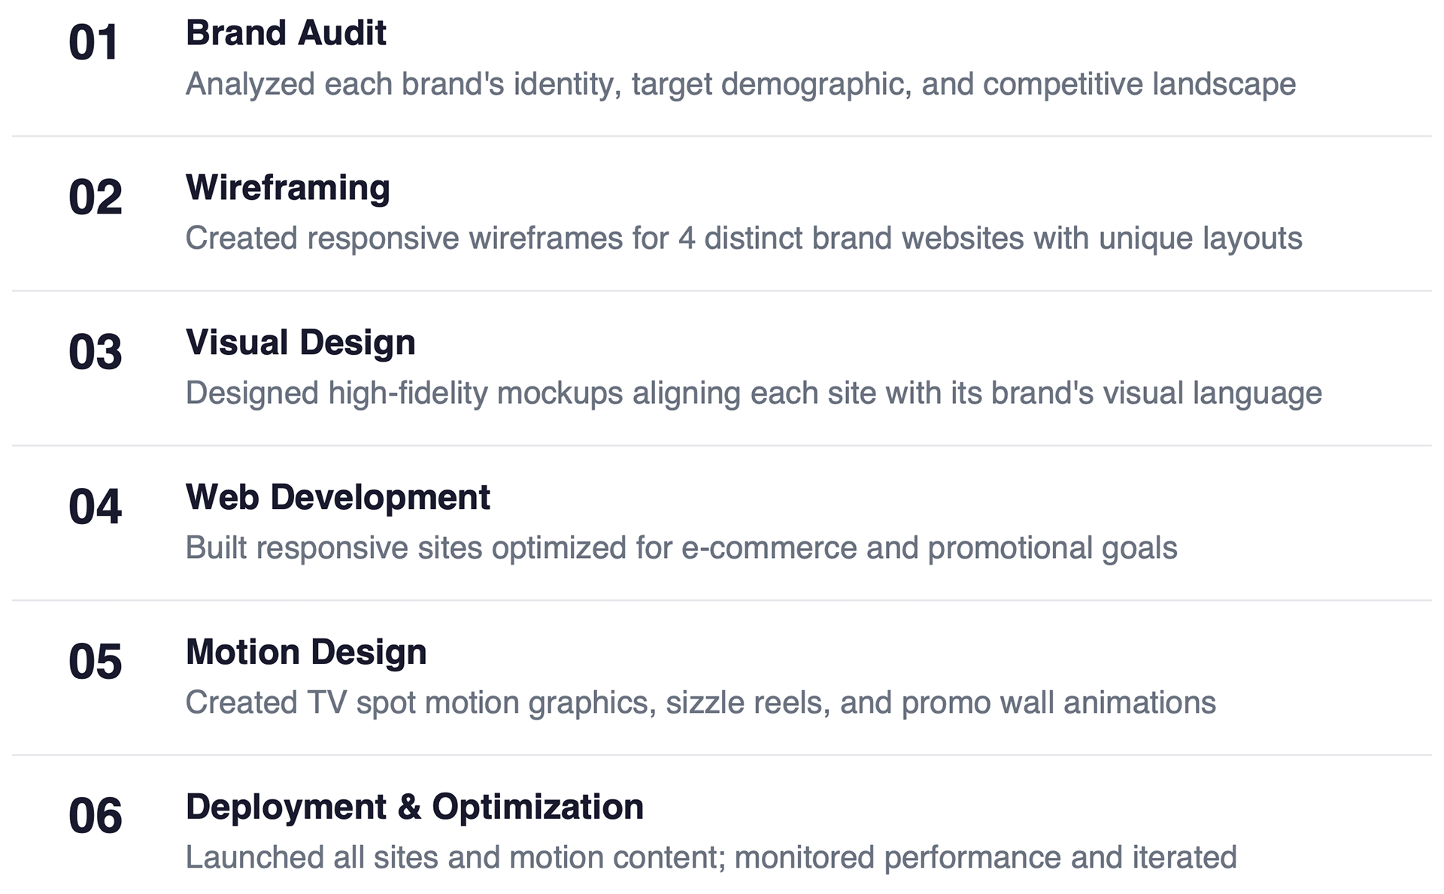The width and height of the screenshot is (1444, 894).
Task: Select the Visual Design heading
Action: [300, 343]
